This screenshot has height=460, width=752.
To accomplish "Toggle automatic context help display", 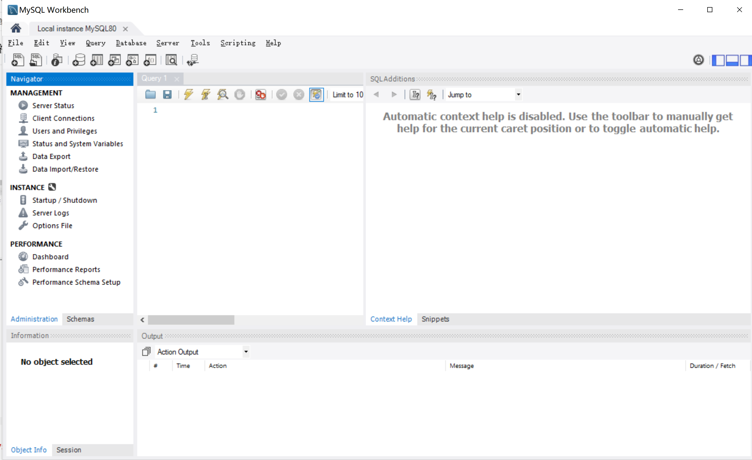I will [432, 94].
